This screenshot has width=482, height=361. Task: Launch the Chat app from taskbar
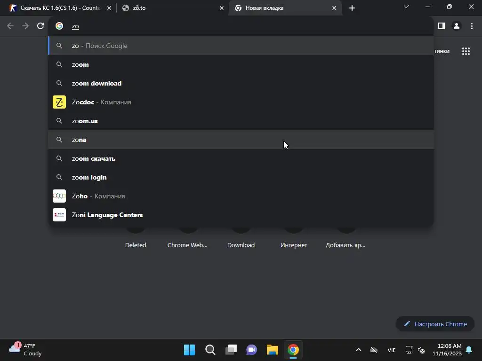tap(251, 350)
